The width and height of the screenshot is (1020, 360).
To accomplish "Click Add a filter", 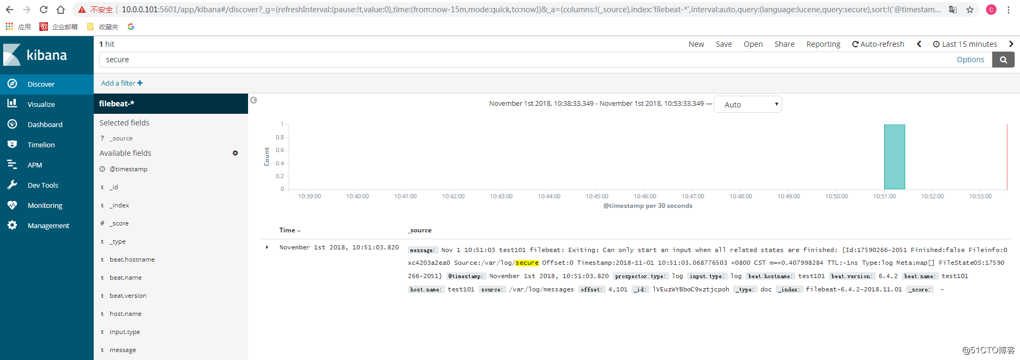I will click(122, 83).
